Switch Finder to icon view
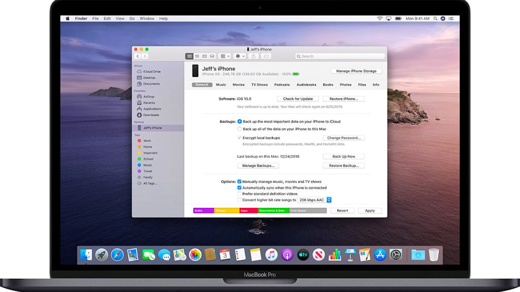 click(x=189, y=56)
